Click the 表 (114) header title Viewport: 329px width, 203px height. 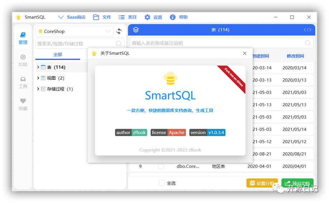(x=220, y=30)
